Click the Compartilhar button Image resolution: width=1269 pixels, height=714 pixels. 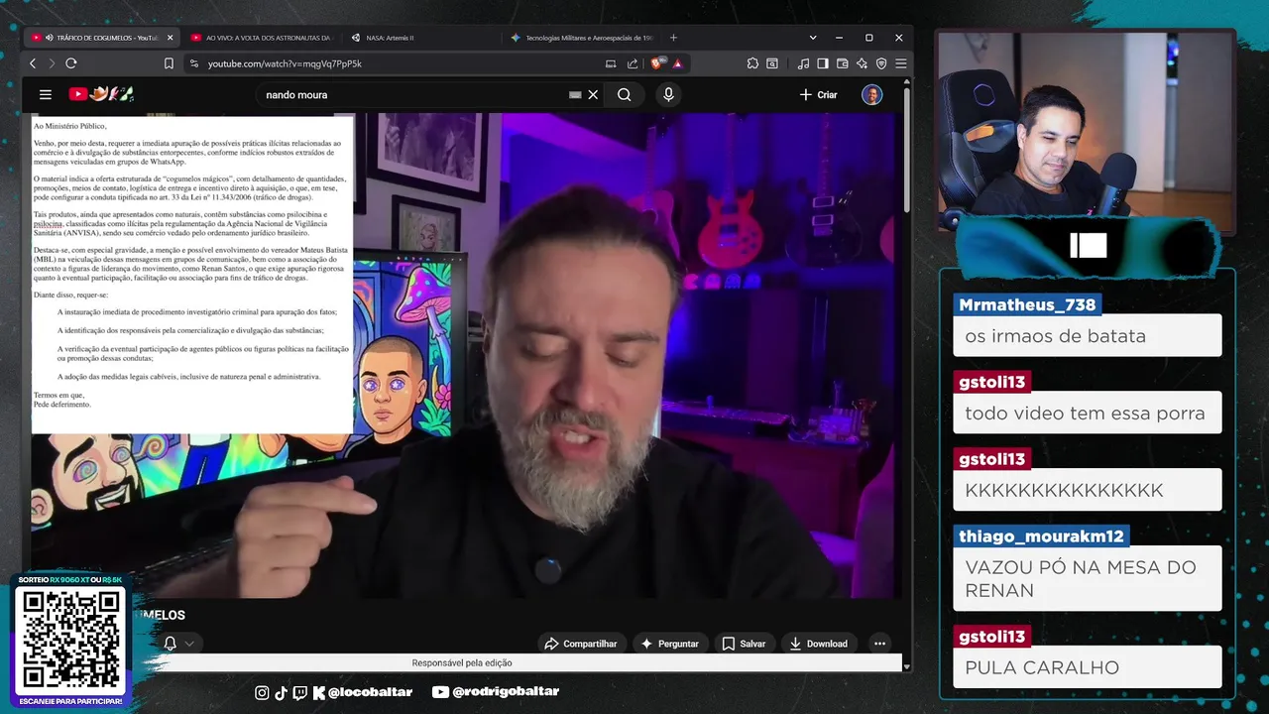tap(581, 644)
